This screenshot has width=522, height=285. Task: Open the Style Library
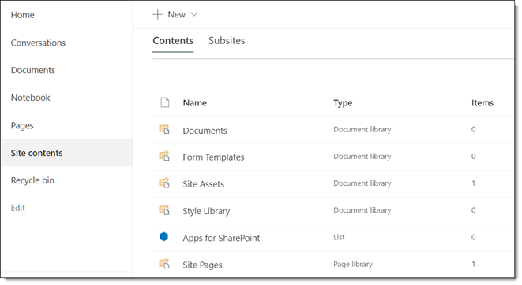point(206,211)
